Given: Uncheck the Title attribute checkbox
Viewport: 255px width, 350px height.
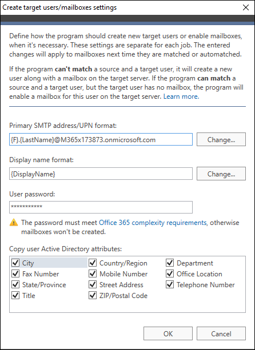Looking at the screenshot, I should [x=15, y=296].
